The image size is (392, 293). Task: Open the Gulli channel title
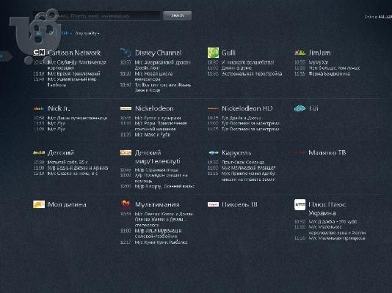[228, 53]
